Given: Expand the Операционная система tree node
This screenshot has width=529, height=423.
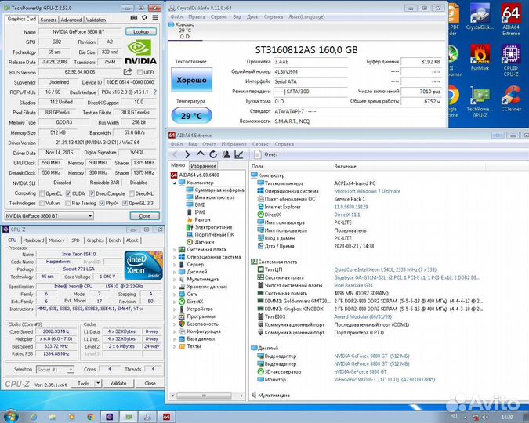Looking at the screenshot, I should tap(175, 258).
